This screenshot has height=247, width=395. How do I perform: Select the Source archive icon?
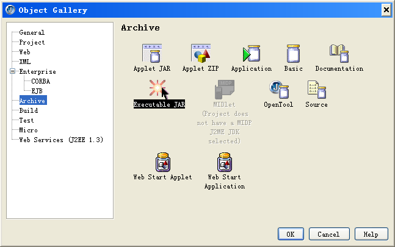click(x=317, y=90)
